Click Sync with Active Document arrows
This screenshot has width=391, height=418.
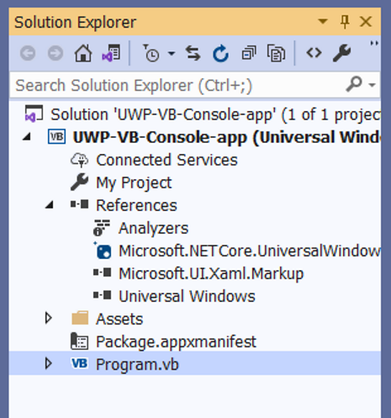[x=193, y=53]
